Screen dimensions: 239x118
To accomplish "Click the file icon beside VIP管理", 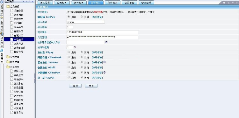I will (11, 23).
